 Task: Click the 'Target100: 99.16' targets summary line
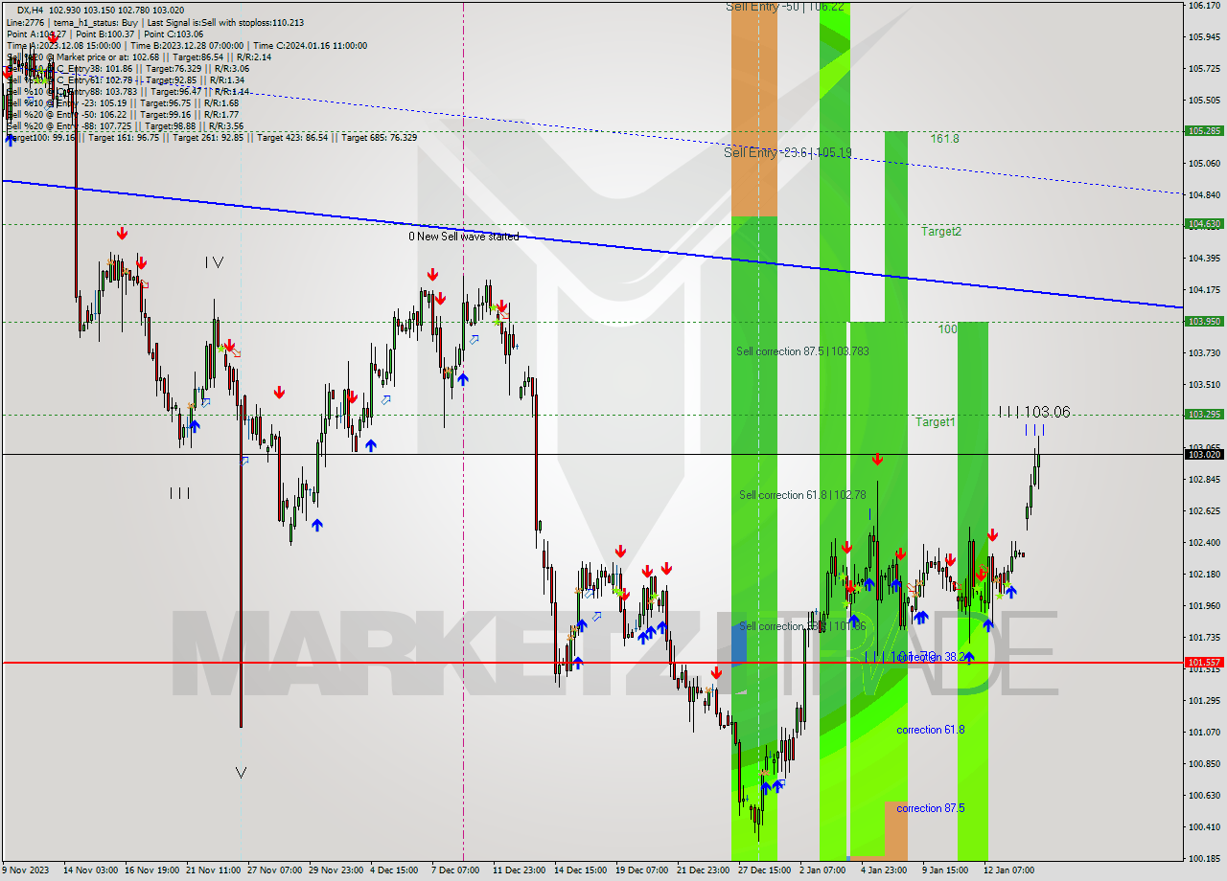211,137
